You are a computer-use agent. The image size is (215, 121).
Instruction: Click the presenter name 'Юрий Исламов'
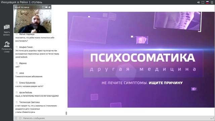pyautogui.click(x=22, y=7)
